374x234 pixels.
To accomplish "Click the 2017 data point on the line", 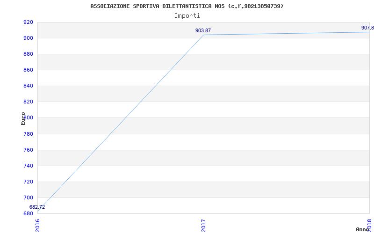I will click(x=203, y=35).
